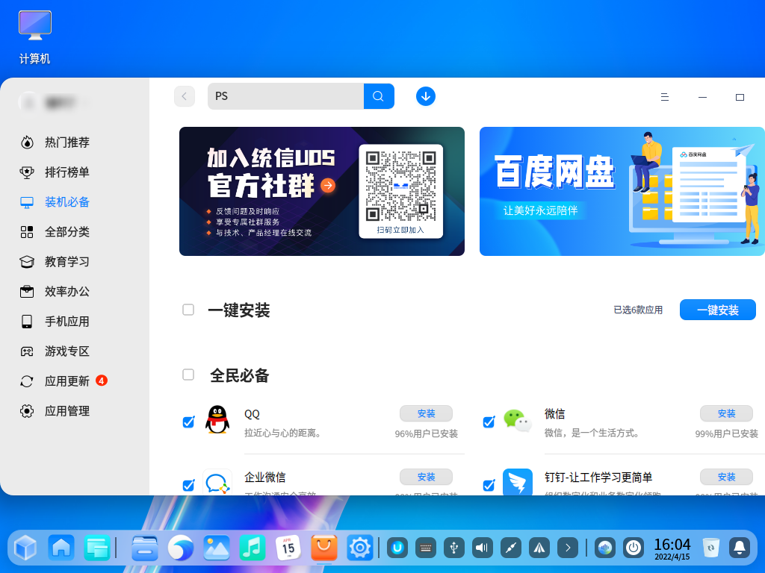Open the power button in dock
The image size is (765, 573).
634,548
